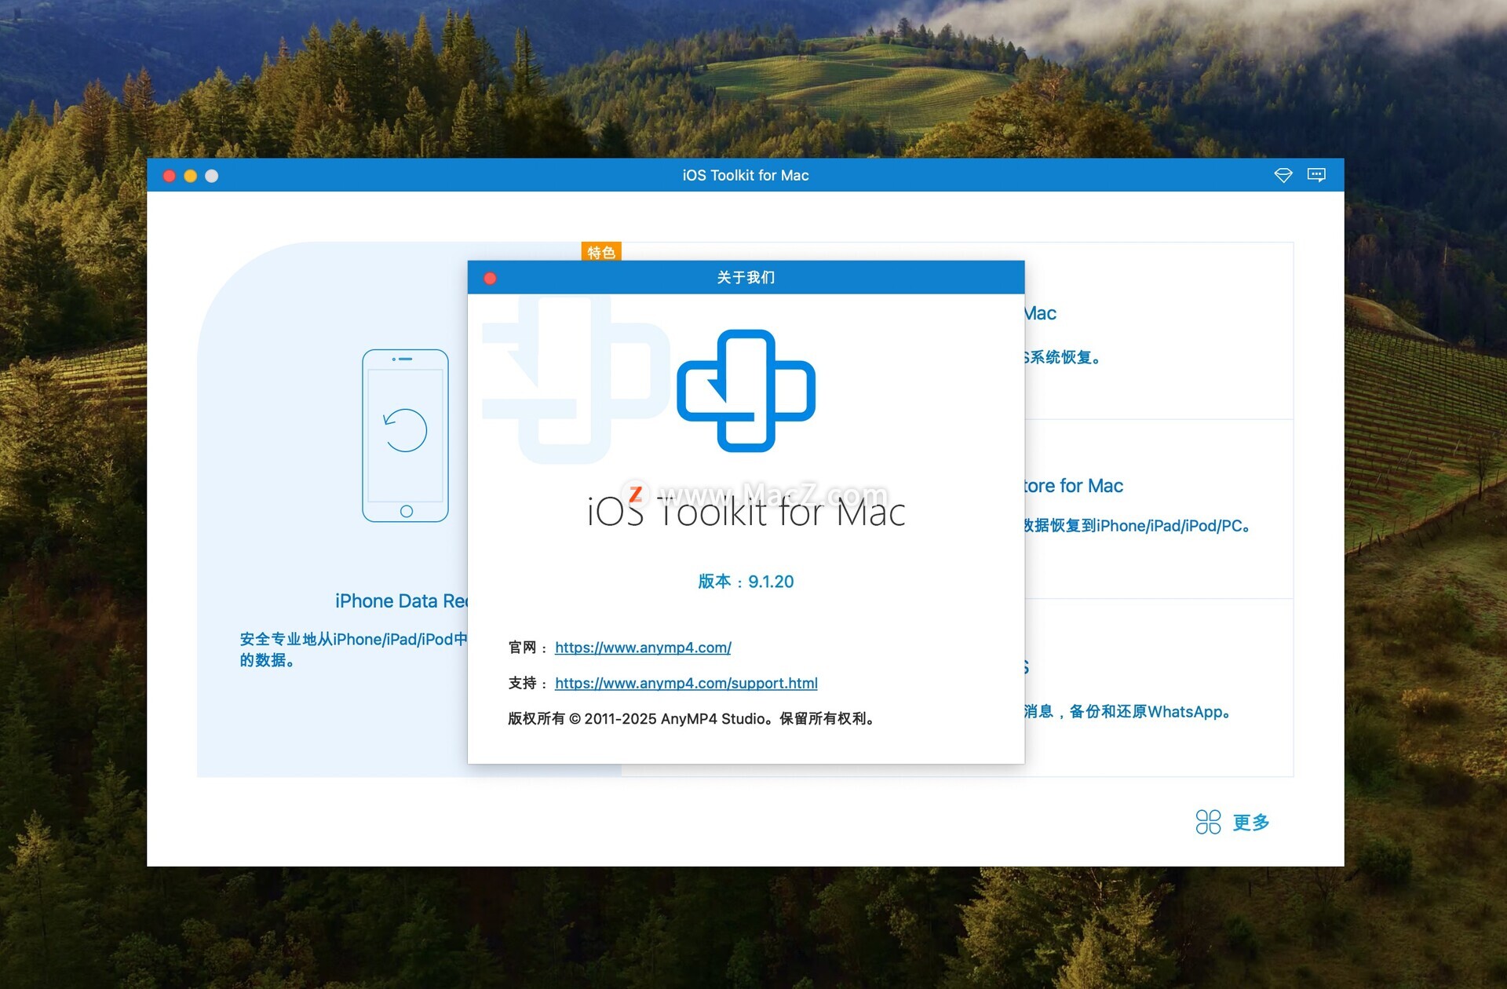Click description 数据恢复到iPhone/iPad/iPod/PC
The width and height of the screenshot is (1507, 989).
click(1137, 525)
